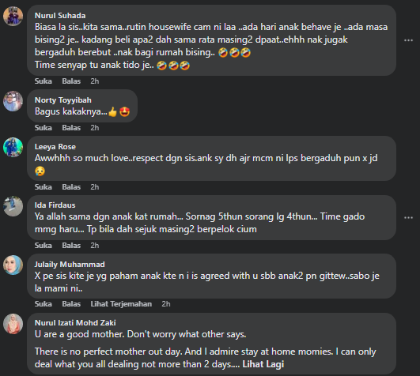Open Julaily Muhammad's profile avatar
420x376 pixels.
click(13, 265)
